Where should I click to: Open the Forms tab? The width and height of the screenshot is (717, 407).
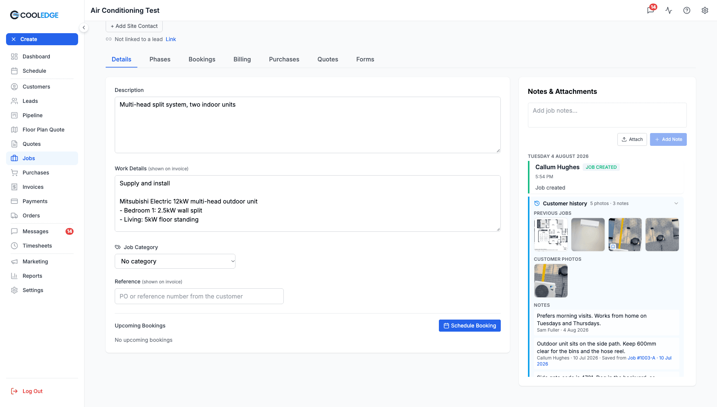point(365,60)
